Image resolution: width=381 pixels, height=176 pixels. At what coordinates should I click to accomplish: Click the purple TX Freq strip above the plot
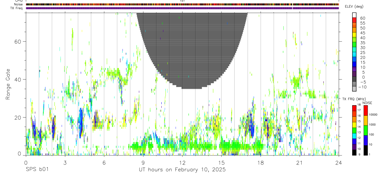pyautogui.click(x=182, y=8)
